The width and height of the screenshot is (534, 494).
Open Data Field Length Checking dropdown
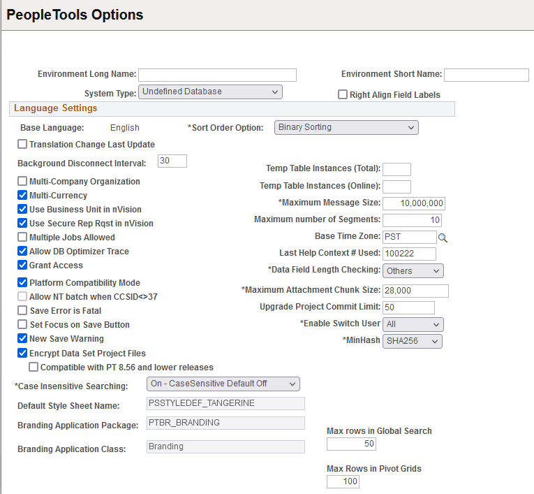(x=413, y=270)
